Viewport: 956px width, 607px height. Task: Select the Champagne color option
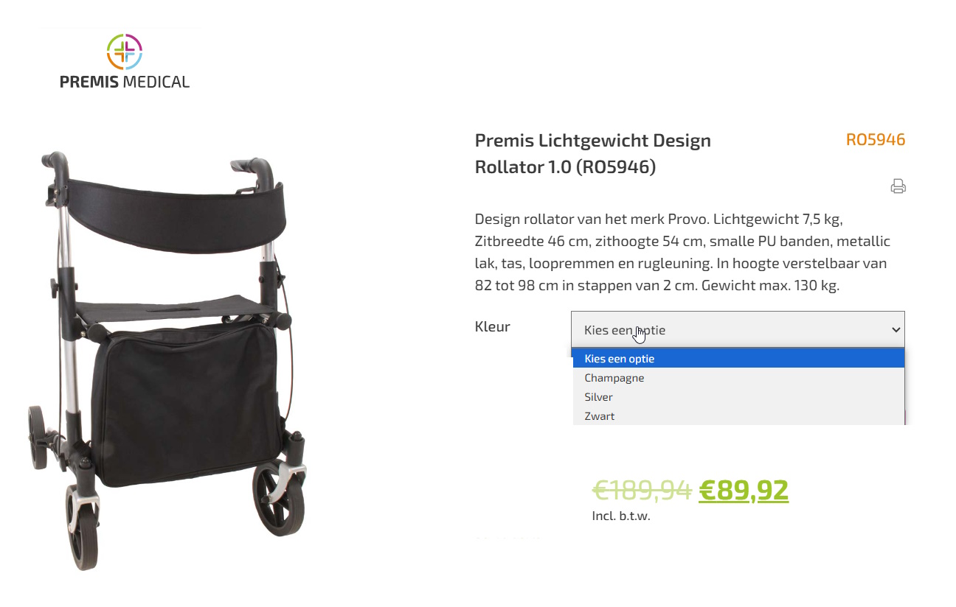614,378
